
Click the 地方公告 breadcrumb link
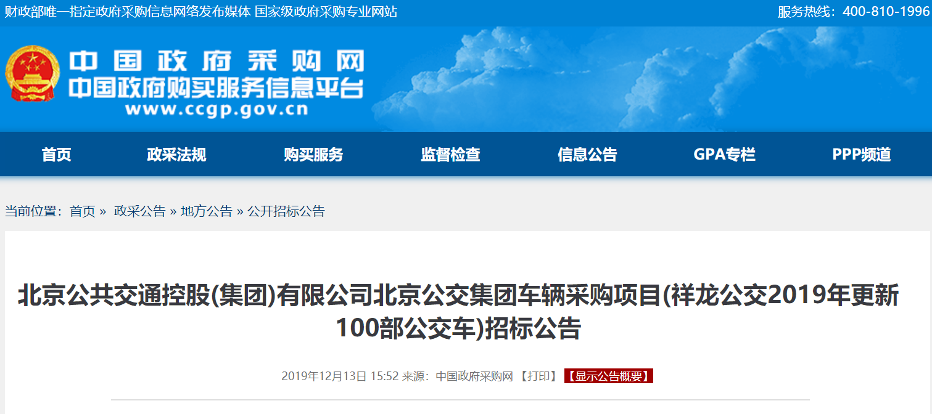pyautogui.click(x=207, y=211)
